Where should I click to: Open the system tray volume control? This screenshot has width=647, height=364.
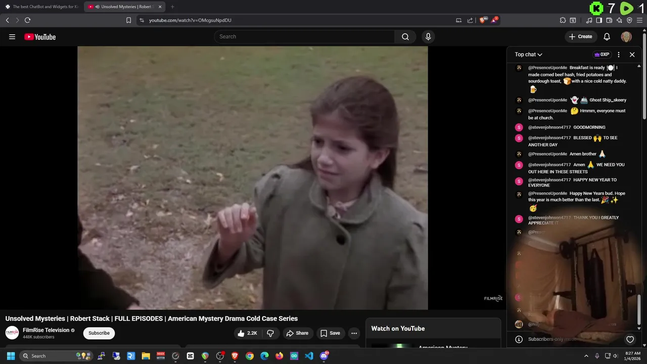pyautogui.click(x=615, y=356)
